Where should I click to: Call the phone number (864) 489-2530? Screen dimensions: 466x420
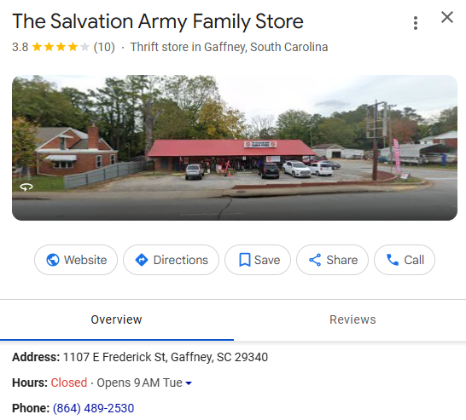(93, 408)
